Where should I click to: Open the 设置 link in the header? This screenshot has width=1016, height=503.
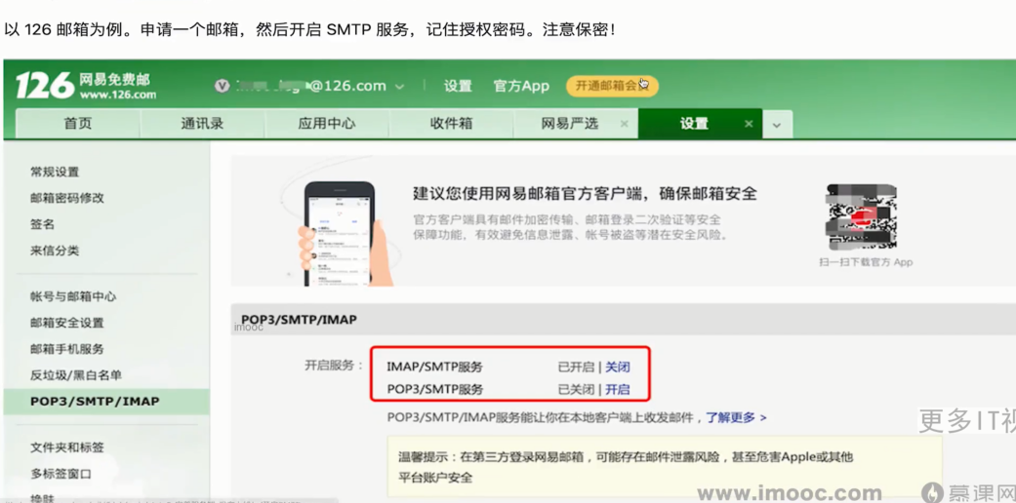pyautogui.click(x=458, y=86)
